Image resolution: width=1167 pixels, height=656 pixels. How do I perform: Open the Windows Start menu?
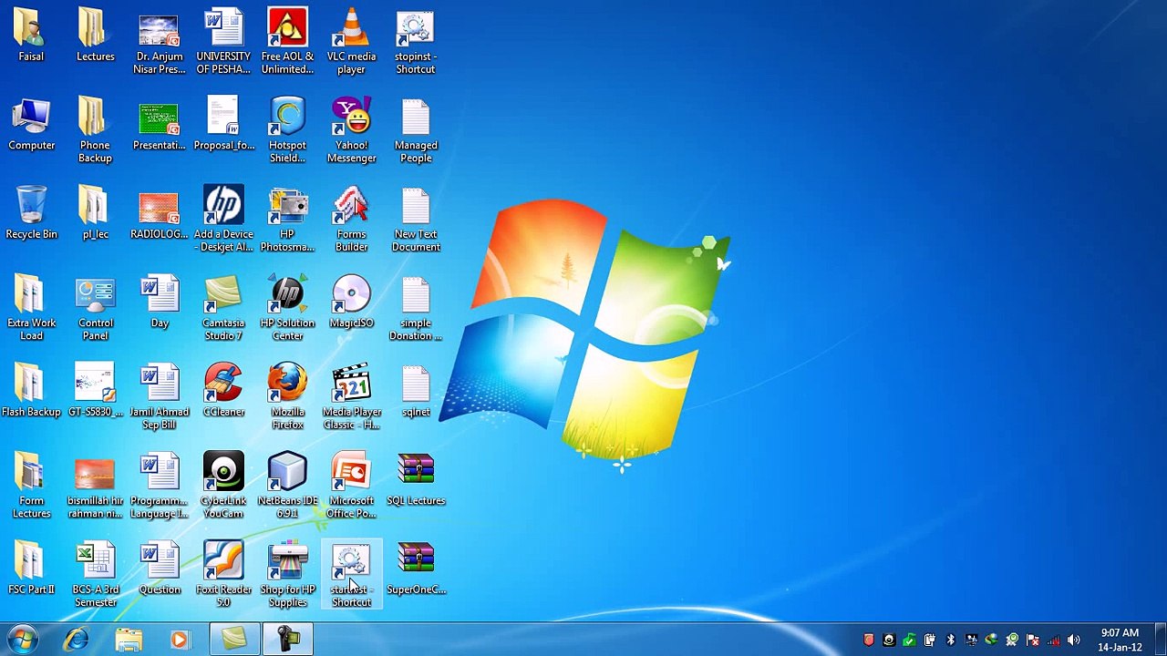coord(24,640)
